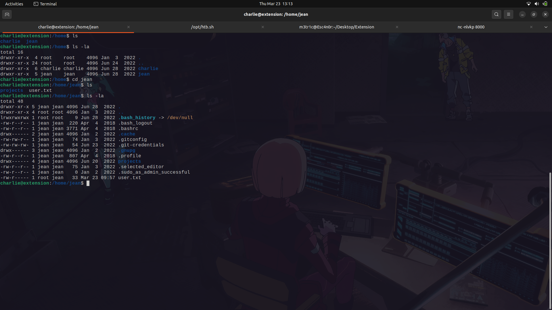Switch to the nc -nlvkp 8000 tab
The image size is (552, 310).
tap(471, 27)
